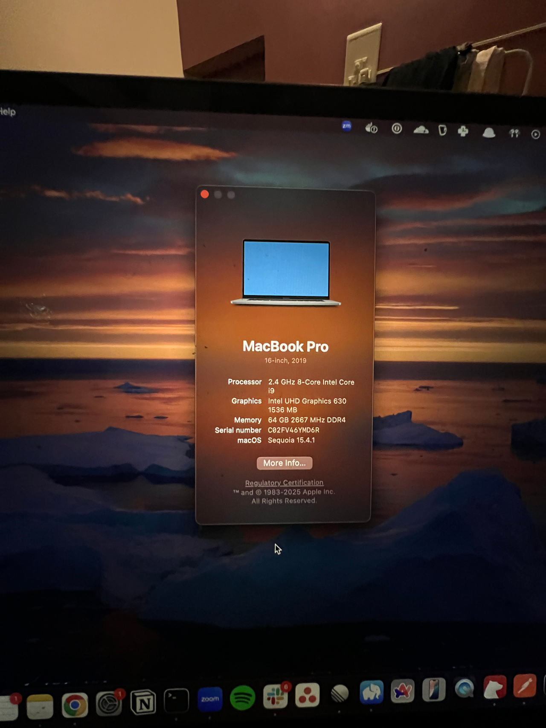Image resolution: width=546 pixels, height=728 pixels.
Task: Launch Google Chrome from the Dock
Action: pyautogui.click(x=75, y=705)
